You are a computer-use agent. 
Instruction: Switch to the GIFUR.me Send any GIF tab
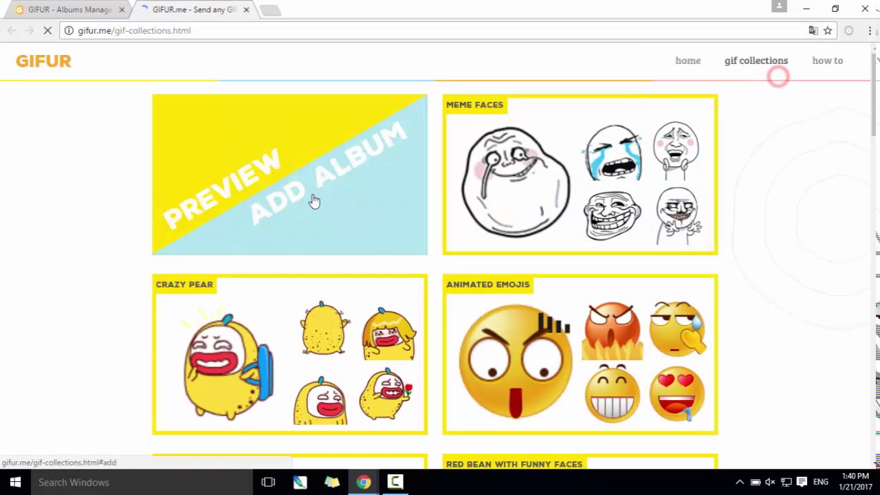(x=195, y=10)
